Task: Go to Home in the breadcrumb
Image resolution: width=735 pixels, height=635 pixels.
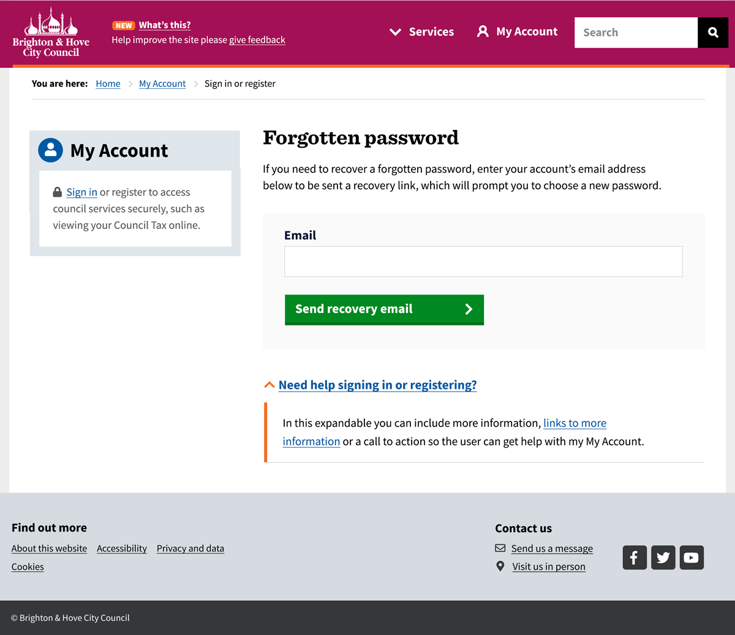Action: pyautogui.click(x=108, y=84)
